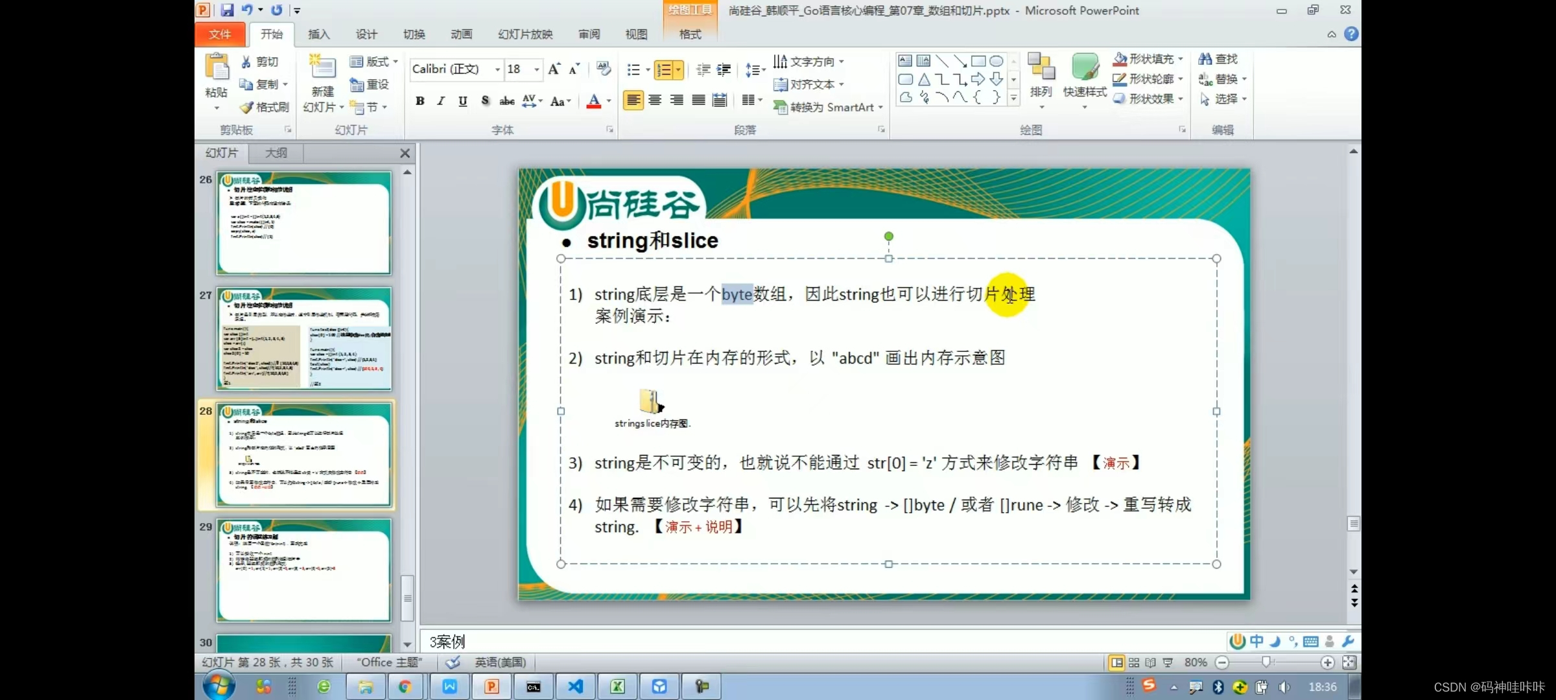
Task: Click the Undo arrow icon
Action: [x=247, y=10]
